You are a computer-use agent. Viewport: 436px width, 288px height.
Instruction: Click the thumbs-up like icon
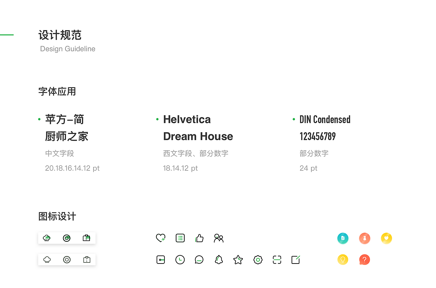coord(199,238)
